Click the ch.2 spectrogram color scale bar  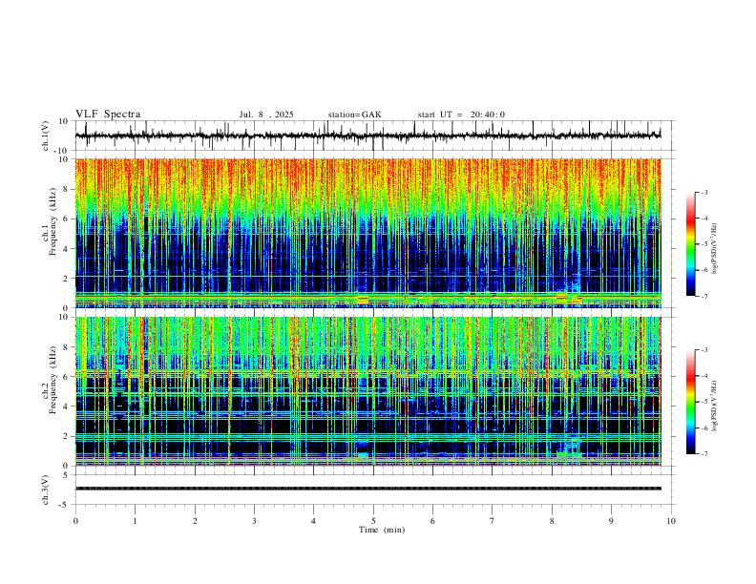coord(690,402)
